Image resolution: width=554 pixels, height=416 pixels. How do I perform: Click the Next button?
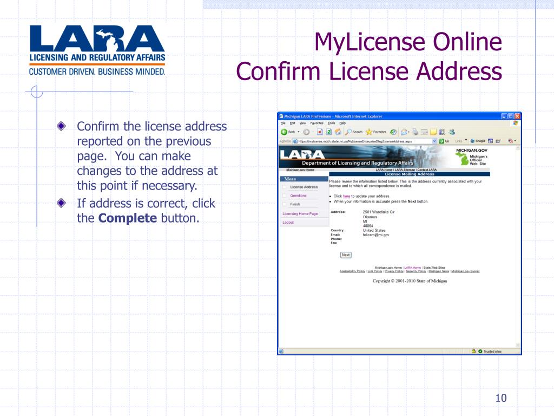point(346,255)
